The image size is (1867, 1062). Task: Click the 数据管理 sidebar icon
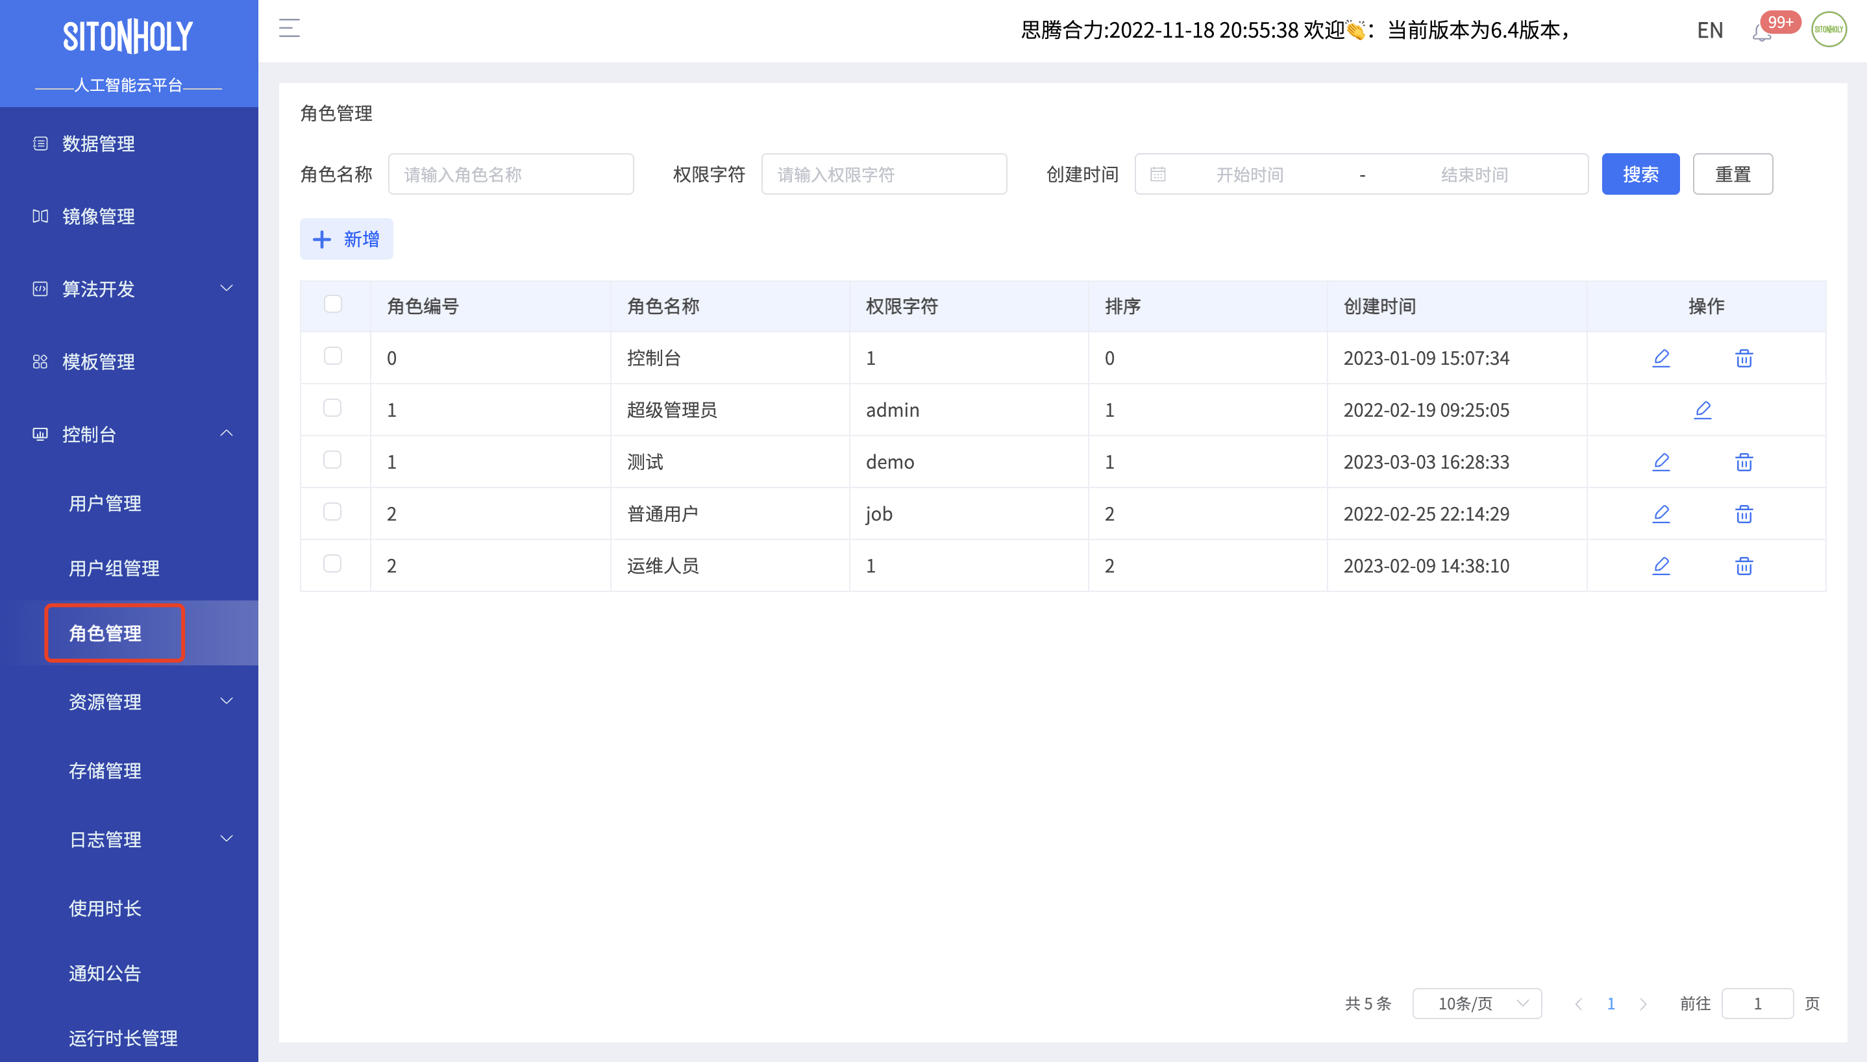(x=40, y=143)
